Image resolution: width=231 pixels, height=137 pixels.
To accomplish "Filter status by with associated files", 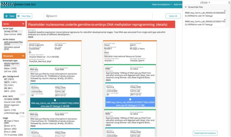I will (x=13, y=43).
